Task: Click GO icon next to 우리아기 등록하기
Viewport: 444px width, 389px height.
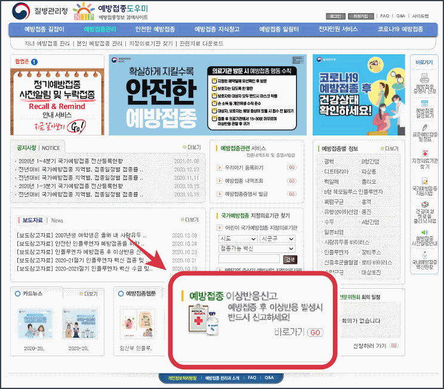Action: pos(292,167)
